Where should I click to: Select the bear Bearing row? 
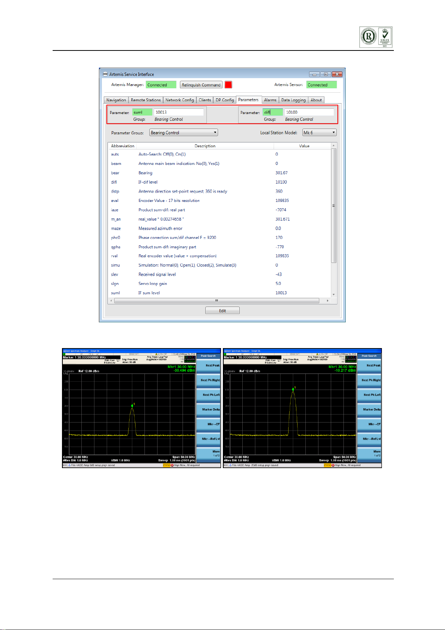click(x=220, y=173)
